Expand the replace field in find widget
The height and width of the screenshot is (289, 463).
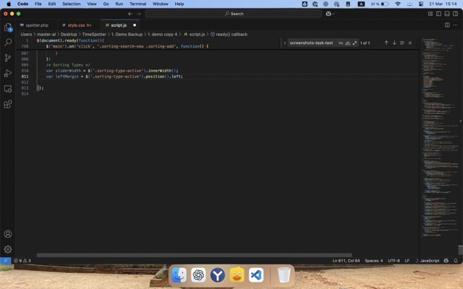(x=285, y=43)
